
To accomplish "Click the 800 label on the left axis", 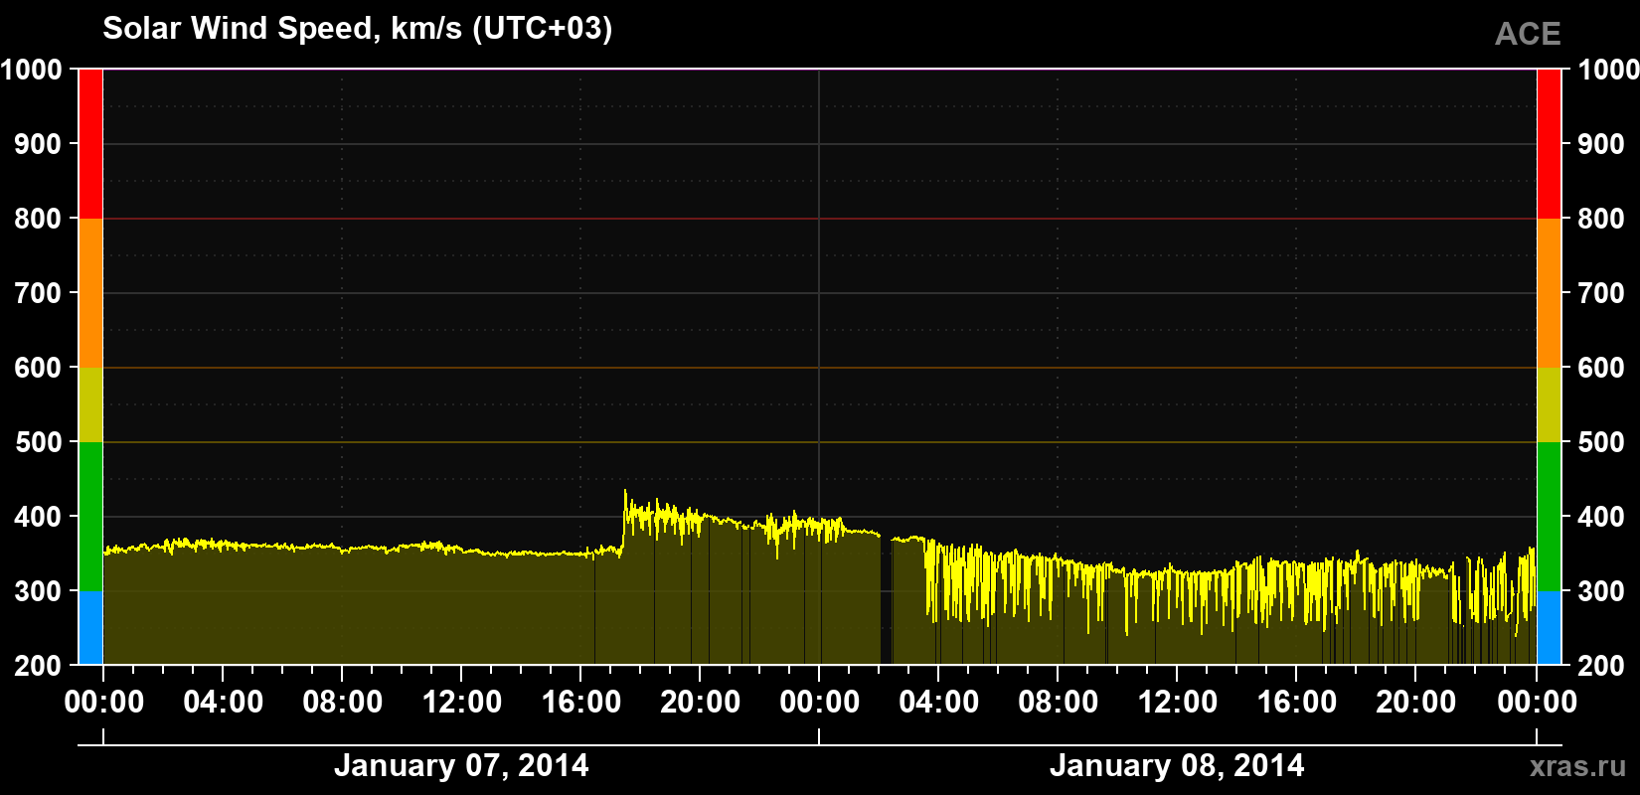I will click(x=39, y=219).
